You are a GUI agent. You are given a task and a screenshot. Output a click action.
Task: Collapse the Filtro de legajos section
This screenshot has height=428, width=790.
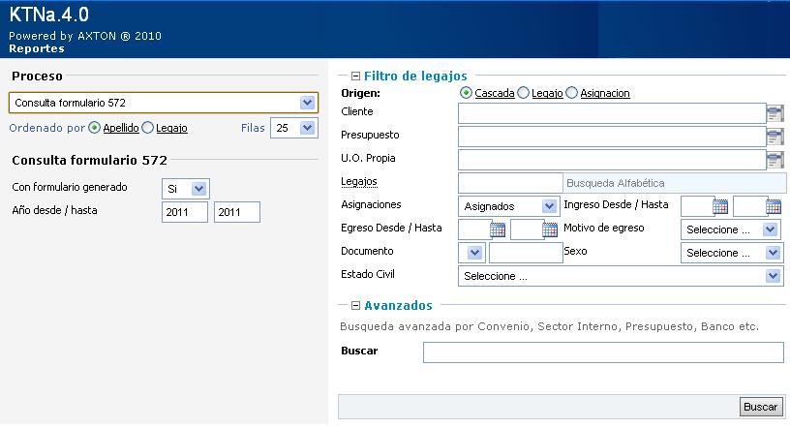coord(355,76)
